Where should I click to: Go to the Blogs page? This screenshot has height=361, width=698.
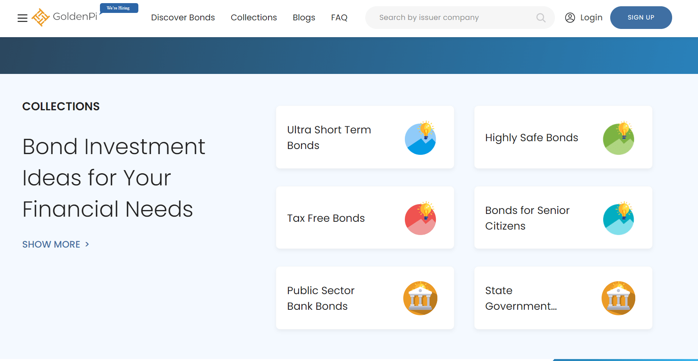click(304, 18)
